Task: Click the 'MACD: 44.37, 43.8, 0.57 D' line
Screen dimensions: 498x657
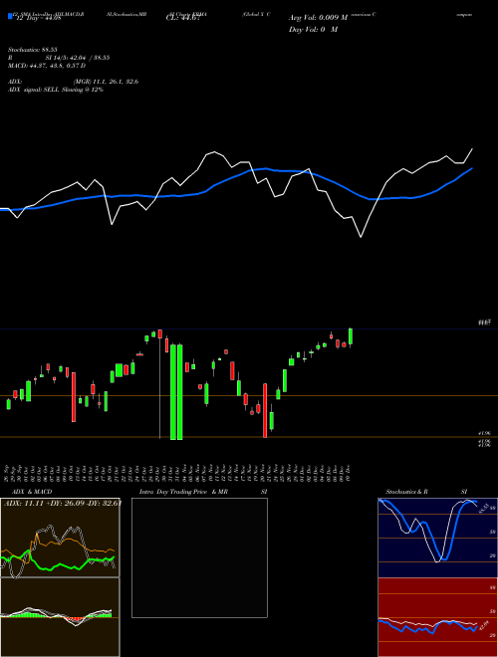Action: [x=47, y=66]
